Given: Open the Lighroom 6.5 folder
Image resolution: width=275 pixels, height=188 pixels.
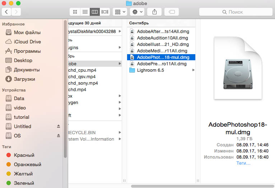Looking at the screenshot, I should 161,70.
